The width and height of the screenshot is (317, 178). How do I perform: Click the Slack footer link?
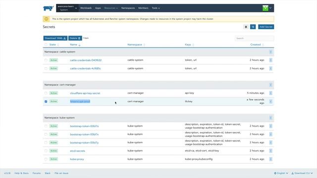click(x=48, y=173)
